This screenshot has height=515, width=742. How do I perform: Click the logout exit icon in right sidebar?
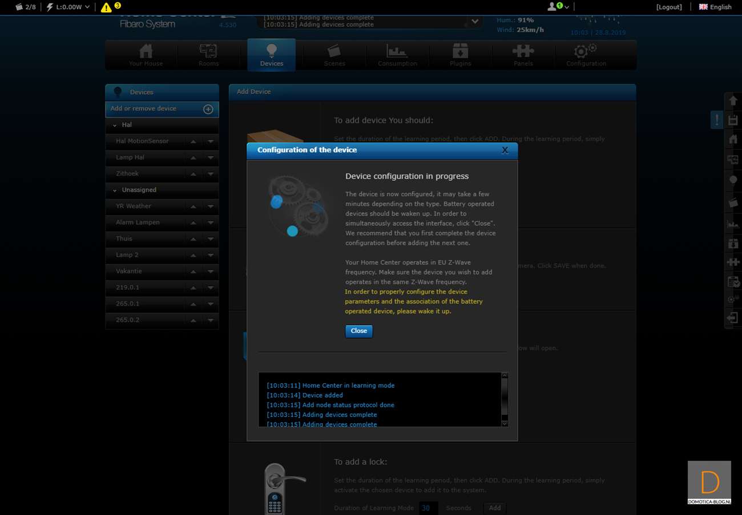coord(733,318)
